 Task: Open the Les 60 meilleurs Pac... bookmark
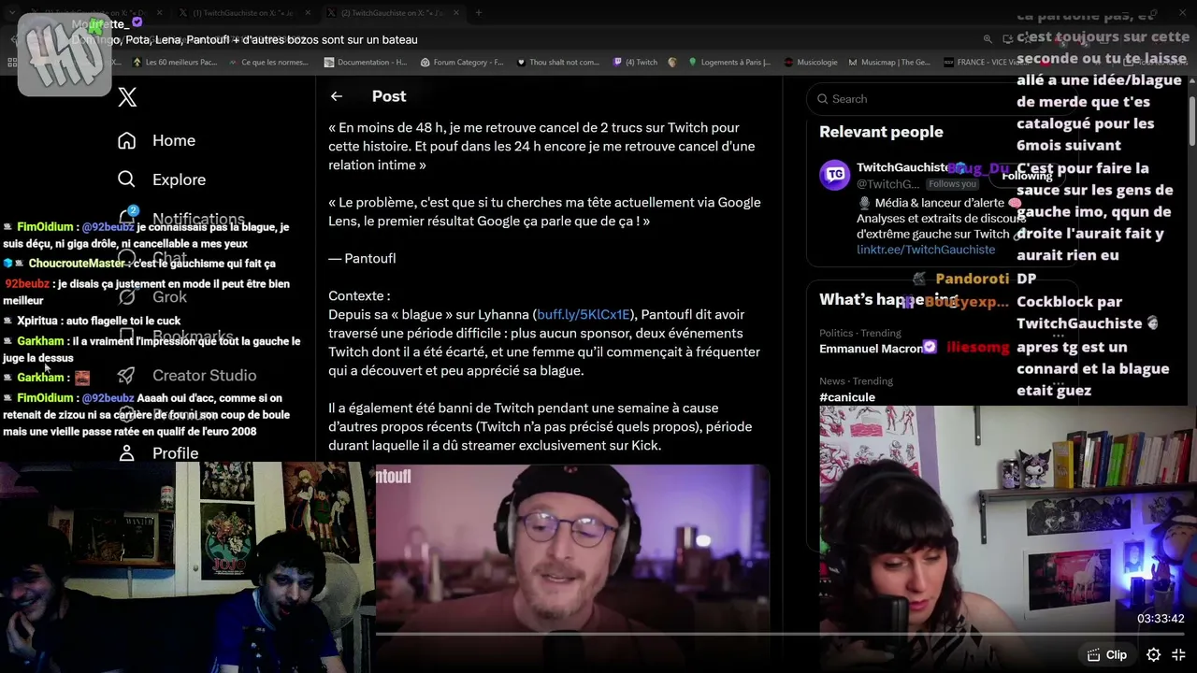point(174,62)
